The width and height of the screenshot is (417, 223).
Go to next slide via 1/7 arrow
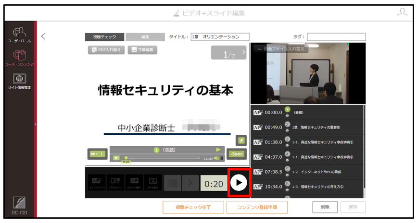pos(243,52)
